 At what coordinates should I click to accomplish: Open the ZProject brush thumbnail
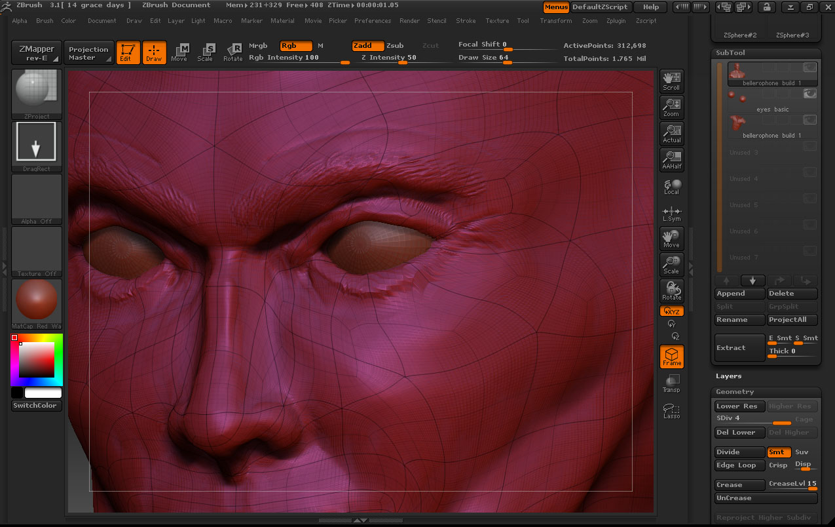[x=37, y=94]
